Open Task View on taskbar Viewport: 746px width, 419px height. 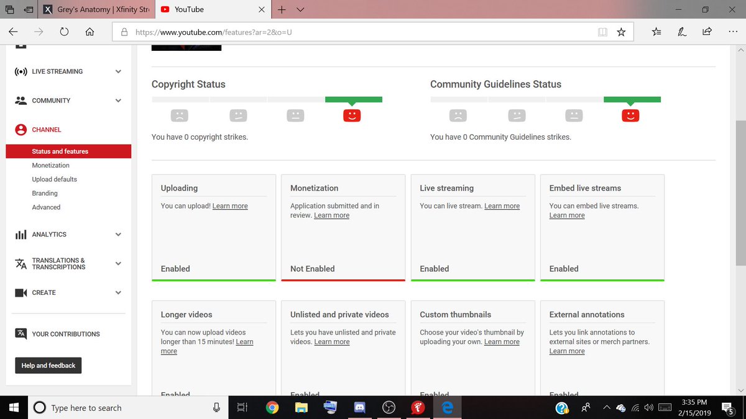pos(242,408)
